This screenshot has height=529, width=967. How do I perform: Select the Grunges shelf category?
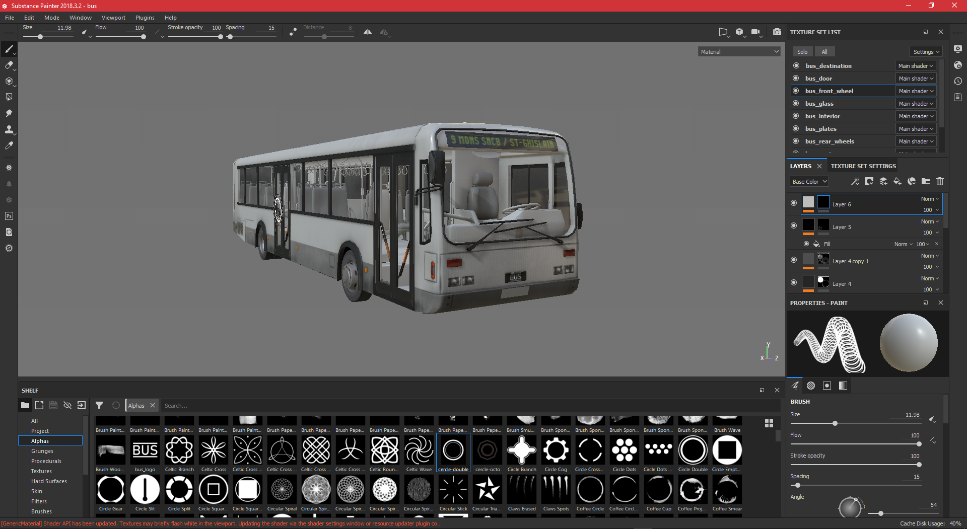(x=42, y=451)
